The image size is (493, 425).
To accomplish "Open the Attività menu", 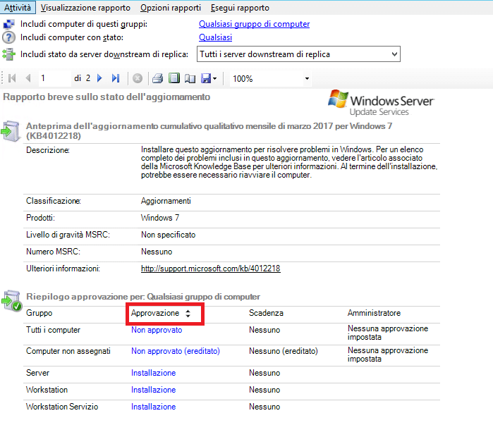I will click(18, 8).
